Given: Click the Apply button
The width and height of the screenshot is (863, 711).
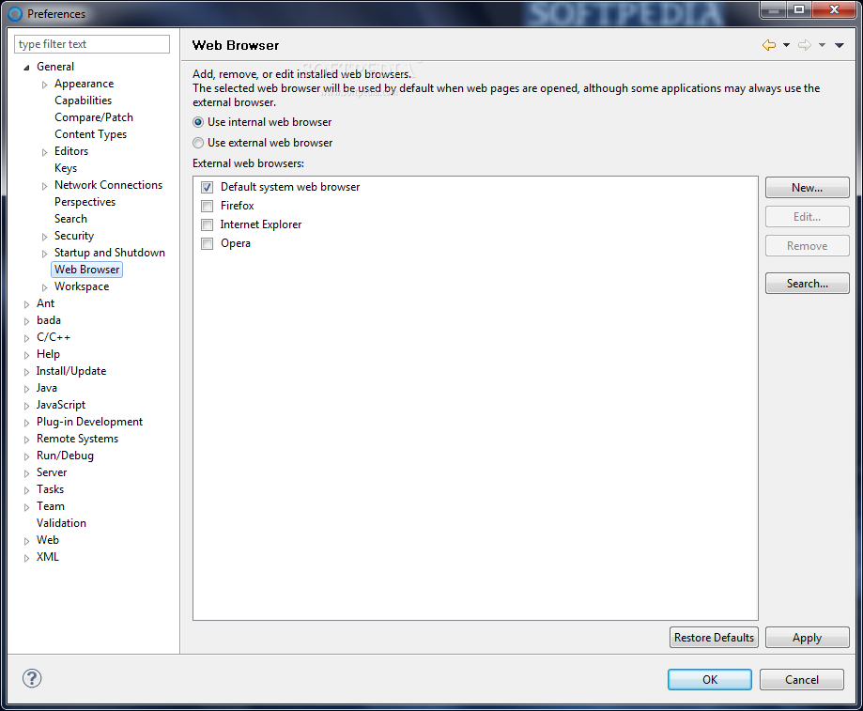Looking at the screenshot, I should (807, 637).
